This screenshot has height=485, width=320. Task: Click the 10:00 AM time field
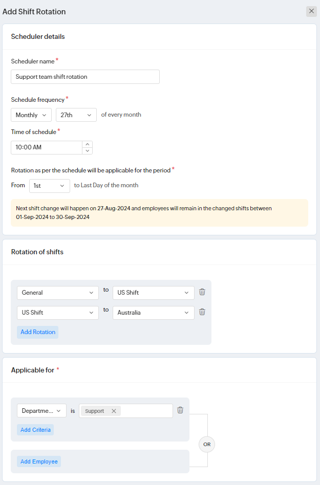click(47, 147)
